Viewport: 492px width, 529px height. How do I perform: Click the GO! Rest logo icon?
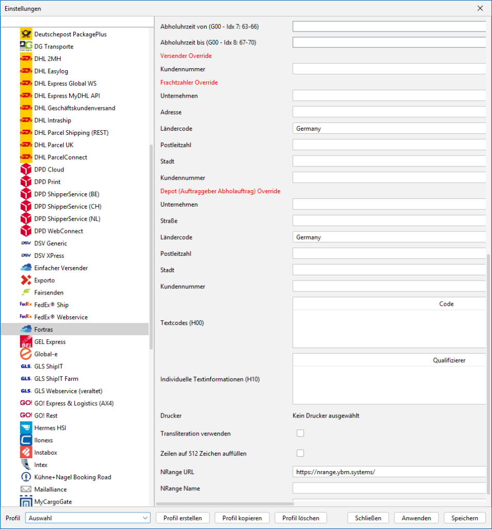pos(26,415)
